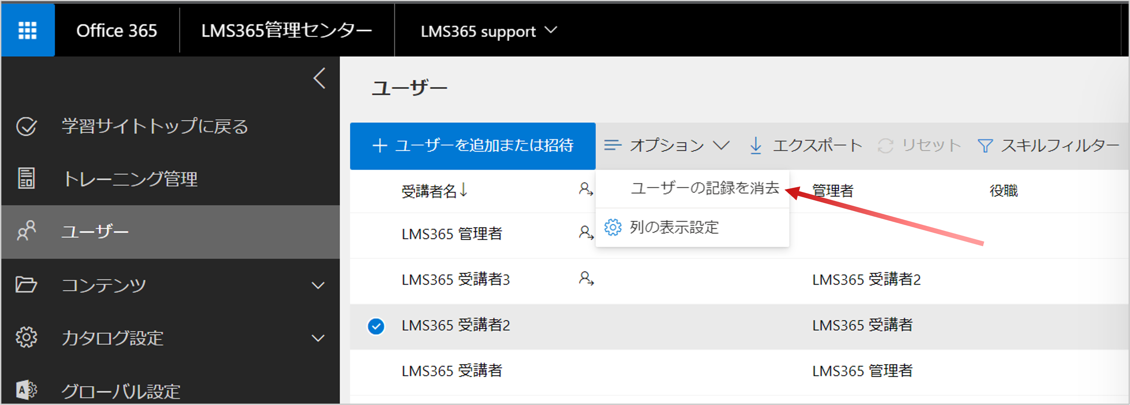Collapse the left sidebar with the chevron

point(320,78)
